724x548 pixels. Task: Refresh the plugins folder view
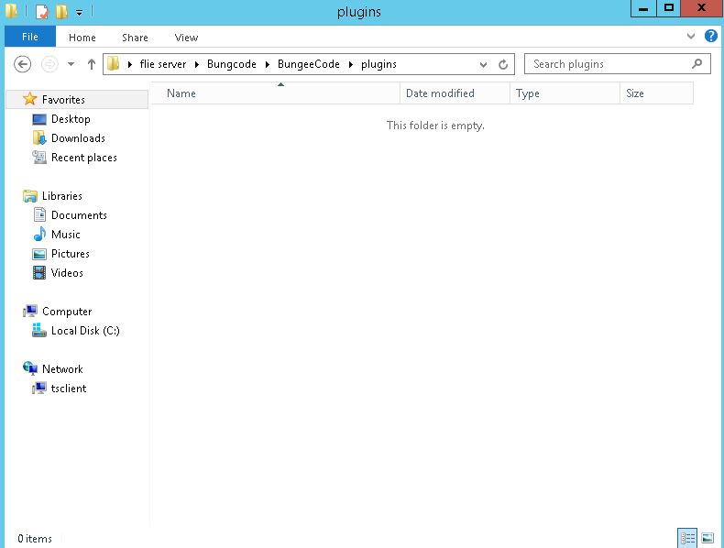click(502, 64)
